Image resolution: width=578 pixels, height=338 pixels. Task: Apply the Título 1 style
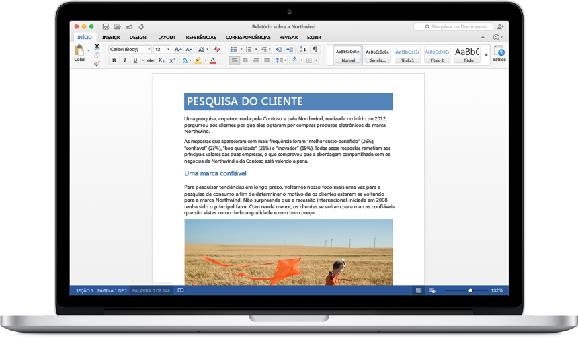tap(407, 54)
